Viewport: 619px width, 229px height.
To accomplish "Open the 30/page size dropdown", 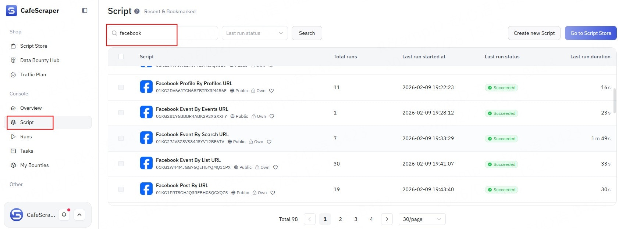I will tap(422, 219).
